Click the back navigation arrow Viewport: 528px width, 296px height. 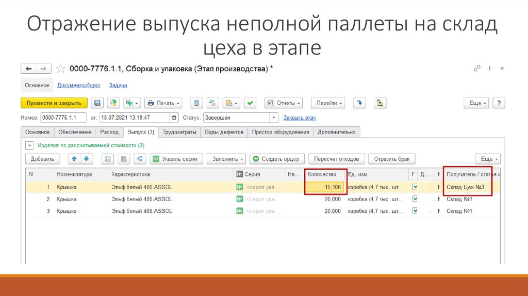[29, 69]
